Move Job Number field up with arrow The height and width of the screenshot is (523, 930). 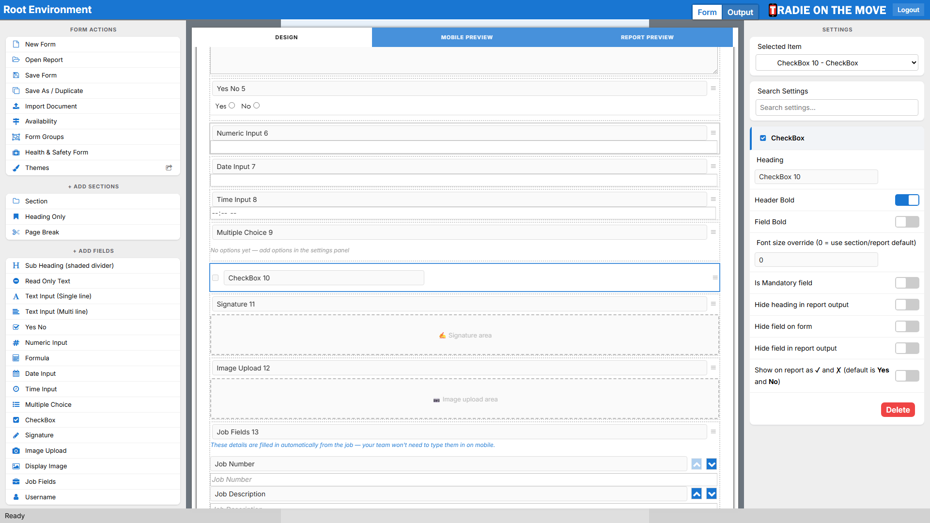[x=696, y=464]
